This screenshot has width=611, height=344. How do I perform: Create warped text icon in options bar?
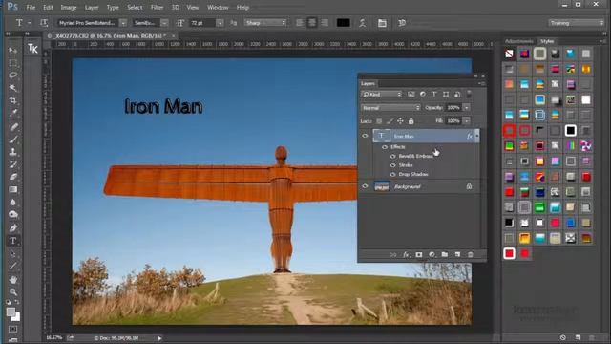tap(363, 23)
